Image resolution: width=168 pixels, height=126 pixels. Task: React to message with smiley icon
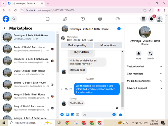tap(71, 89)
